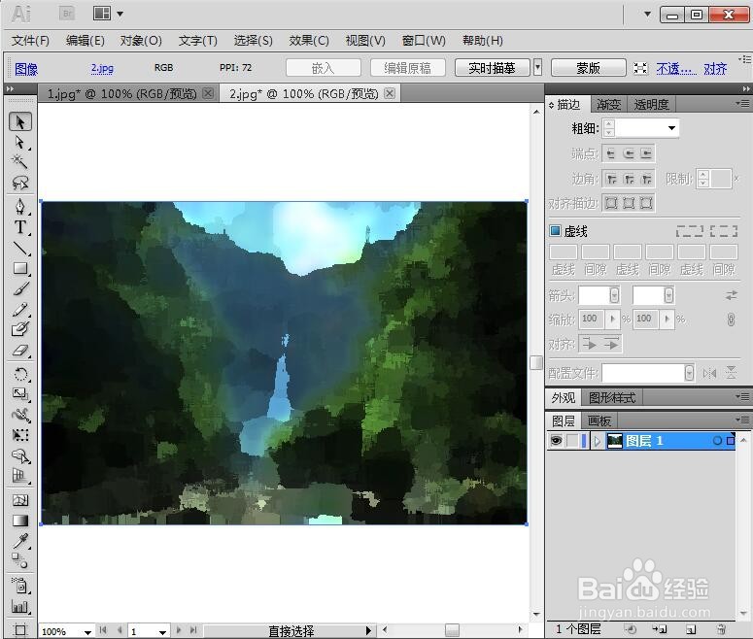Open the 2.jpg linked file link
The height and width of the screenshot is (639, 753).
tap(102, 68)
